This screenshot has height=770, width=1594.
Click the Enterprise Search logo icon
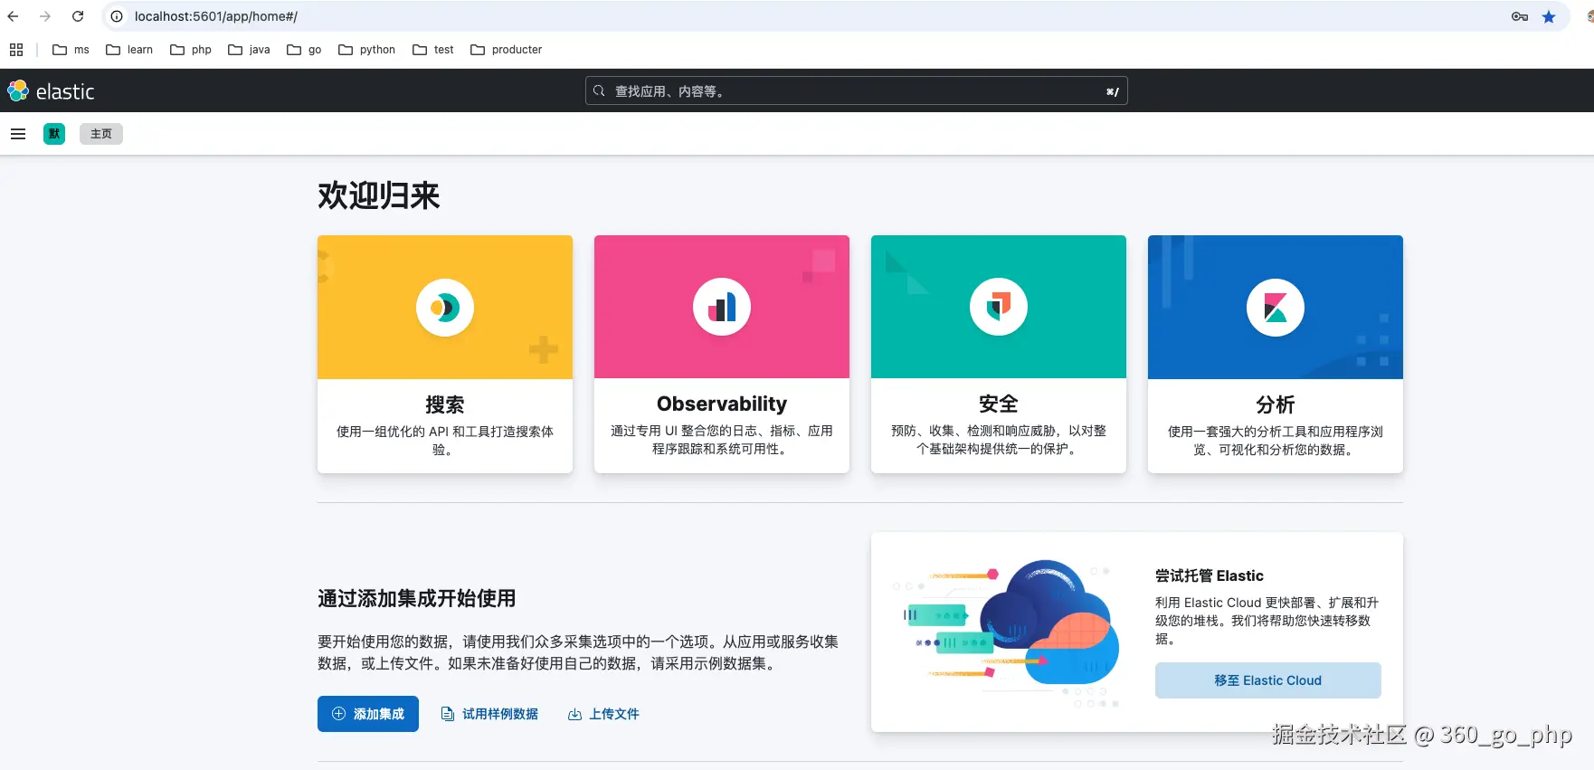[445, 308]
